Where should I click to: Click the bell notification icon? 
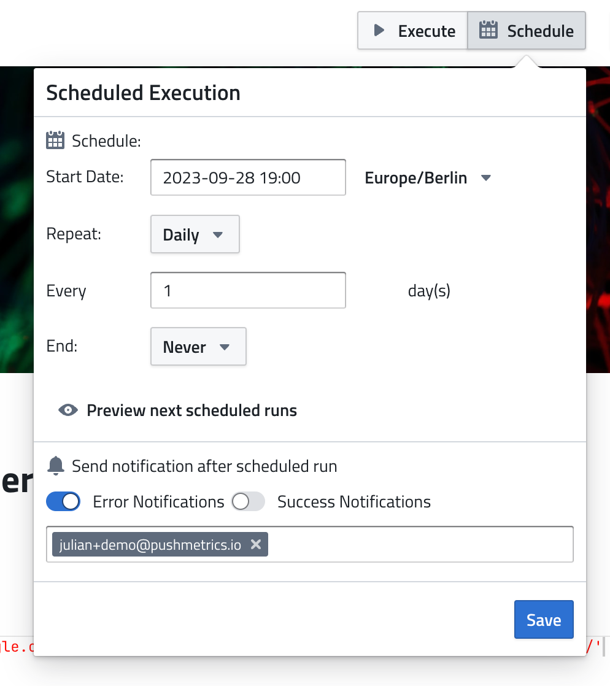click(x=56, y=466)
